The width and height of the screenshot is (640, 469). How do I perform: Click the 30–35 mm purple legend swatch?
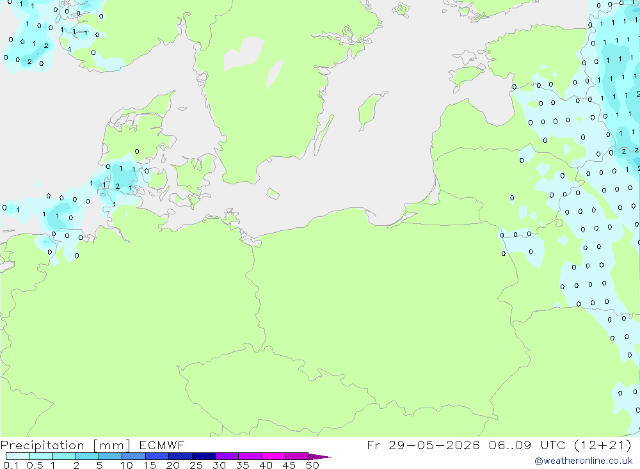227,456
